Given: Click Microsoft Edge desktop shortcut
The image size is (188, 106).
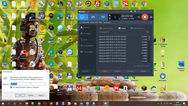Looking at the screenshot, I should click(60, 18).
